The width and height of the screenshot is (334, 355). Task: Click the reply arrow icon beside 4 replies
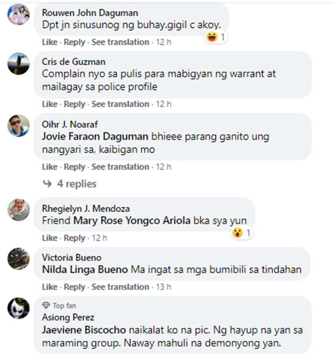click(47, 184)
